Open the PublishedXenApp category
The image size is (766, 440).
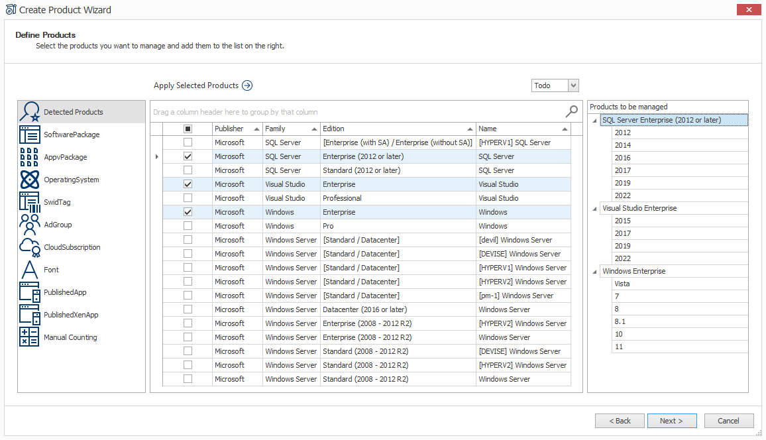point(82,315)
